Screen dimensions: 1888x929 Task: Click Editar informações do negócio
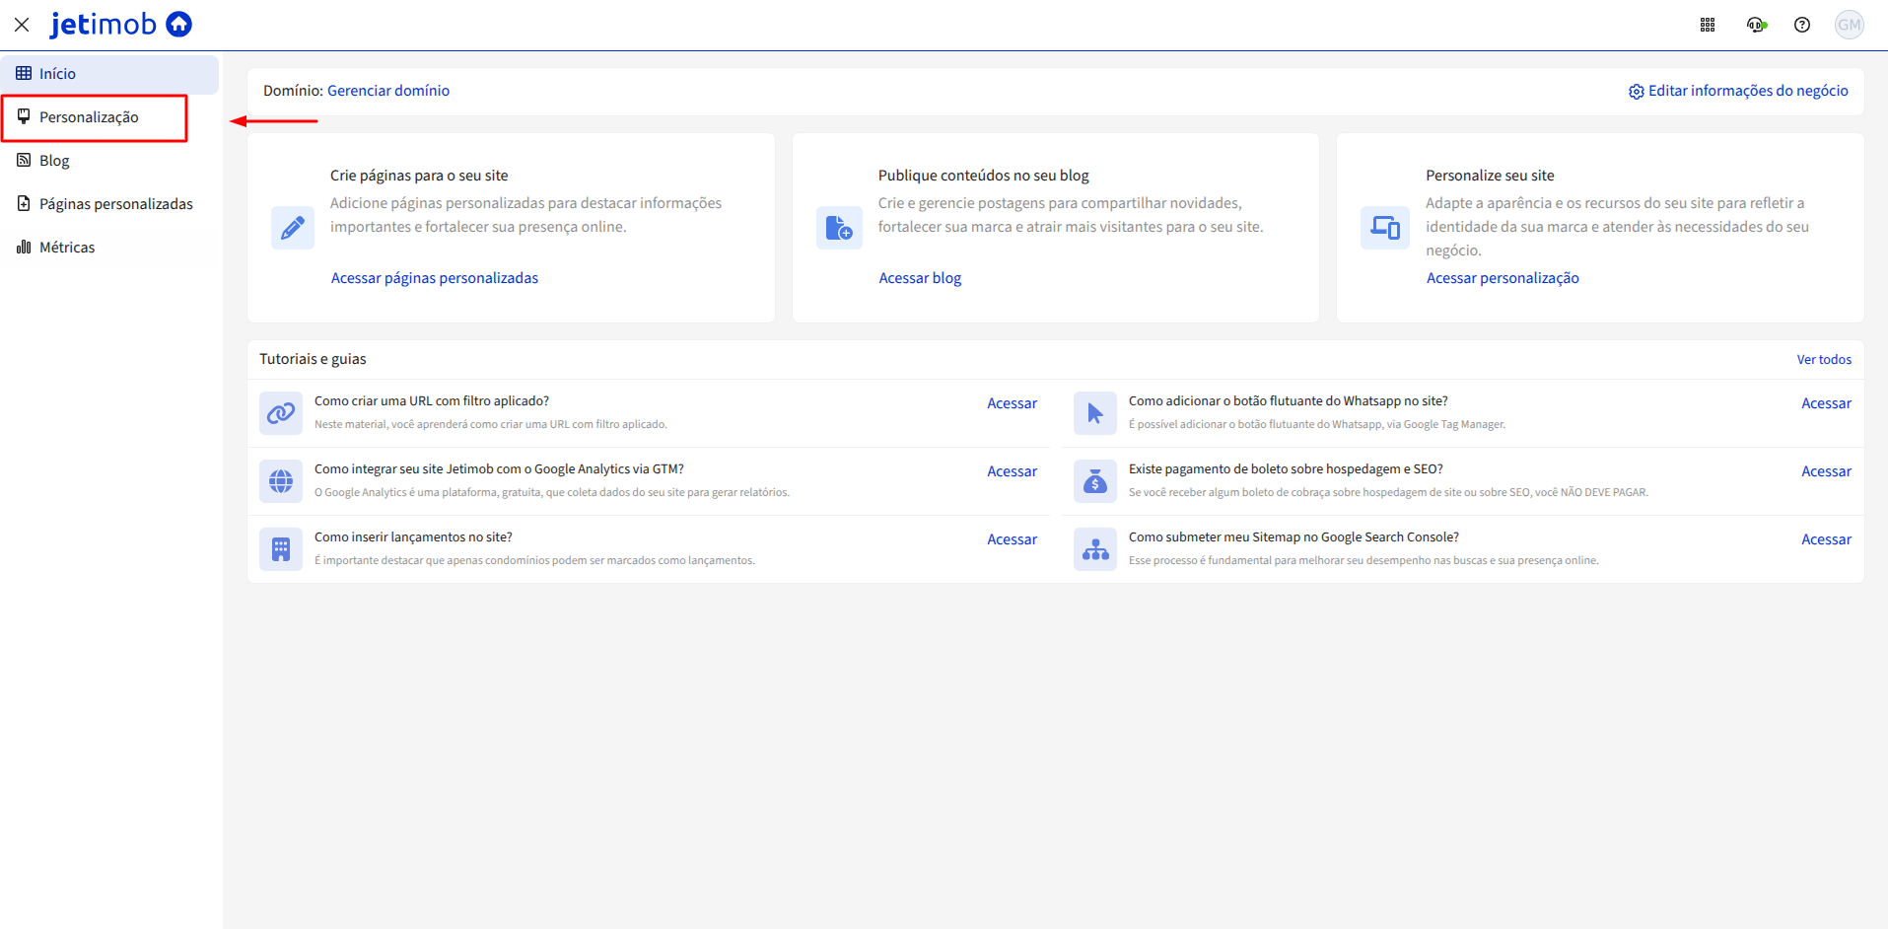pos(1738,91)
